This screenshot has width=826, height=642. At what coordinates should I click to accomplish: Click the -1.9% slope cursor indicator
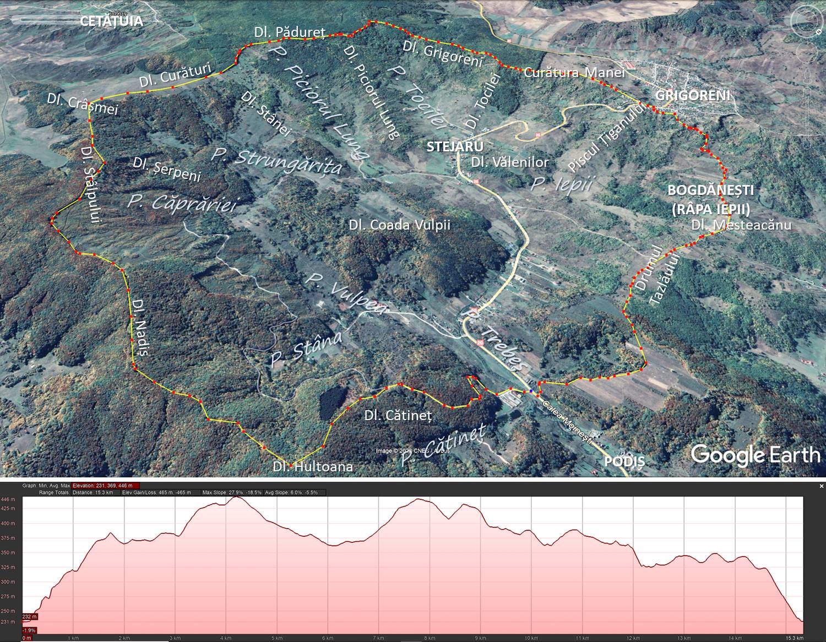pyautogui.click(x=29, y=630)
